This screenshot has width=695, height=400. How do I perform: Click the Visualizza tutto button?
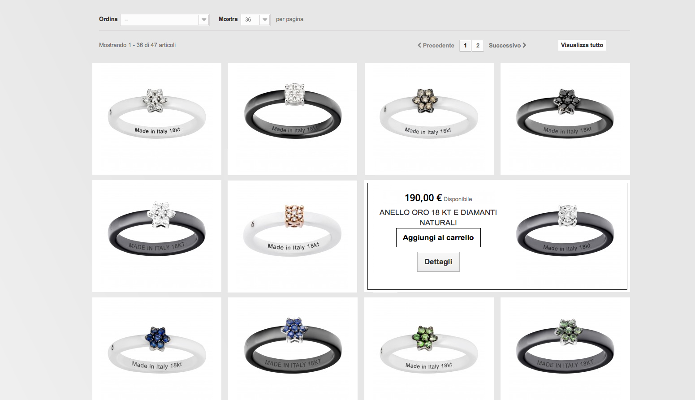point(582,45)
